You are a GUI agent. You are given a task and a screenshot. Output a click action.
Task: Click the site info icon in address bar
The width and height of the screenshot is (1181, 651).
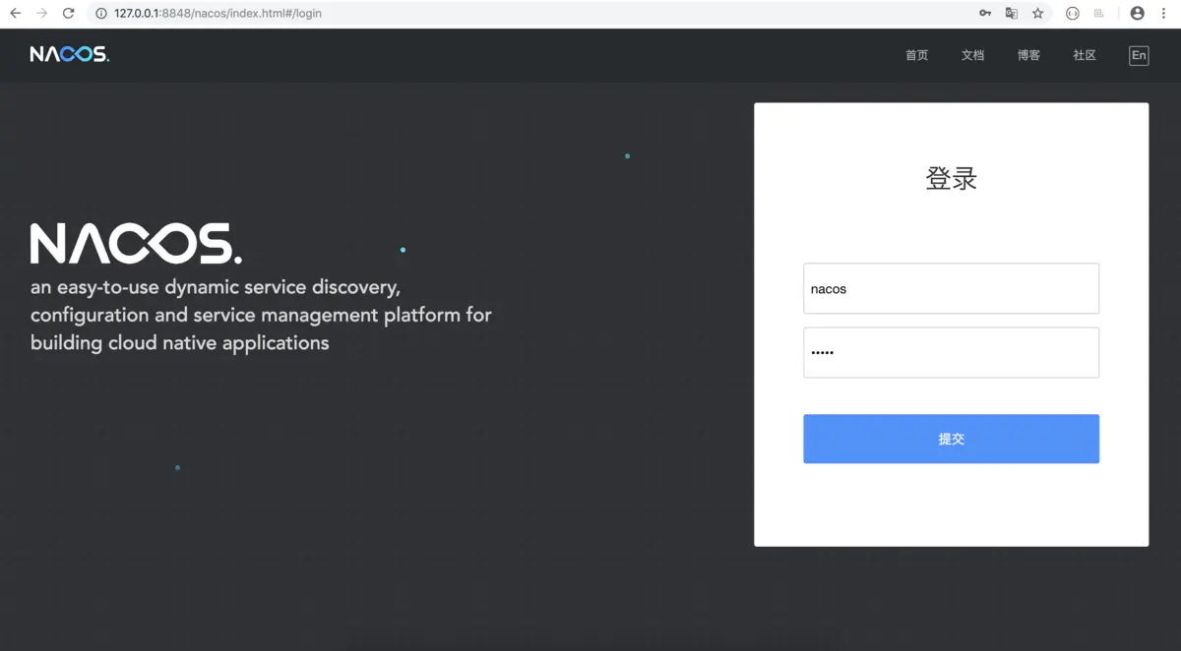pos(101,14)
